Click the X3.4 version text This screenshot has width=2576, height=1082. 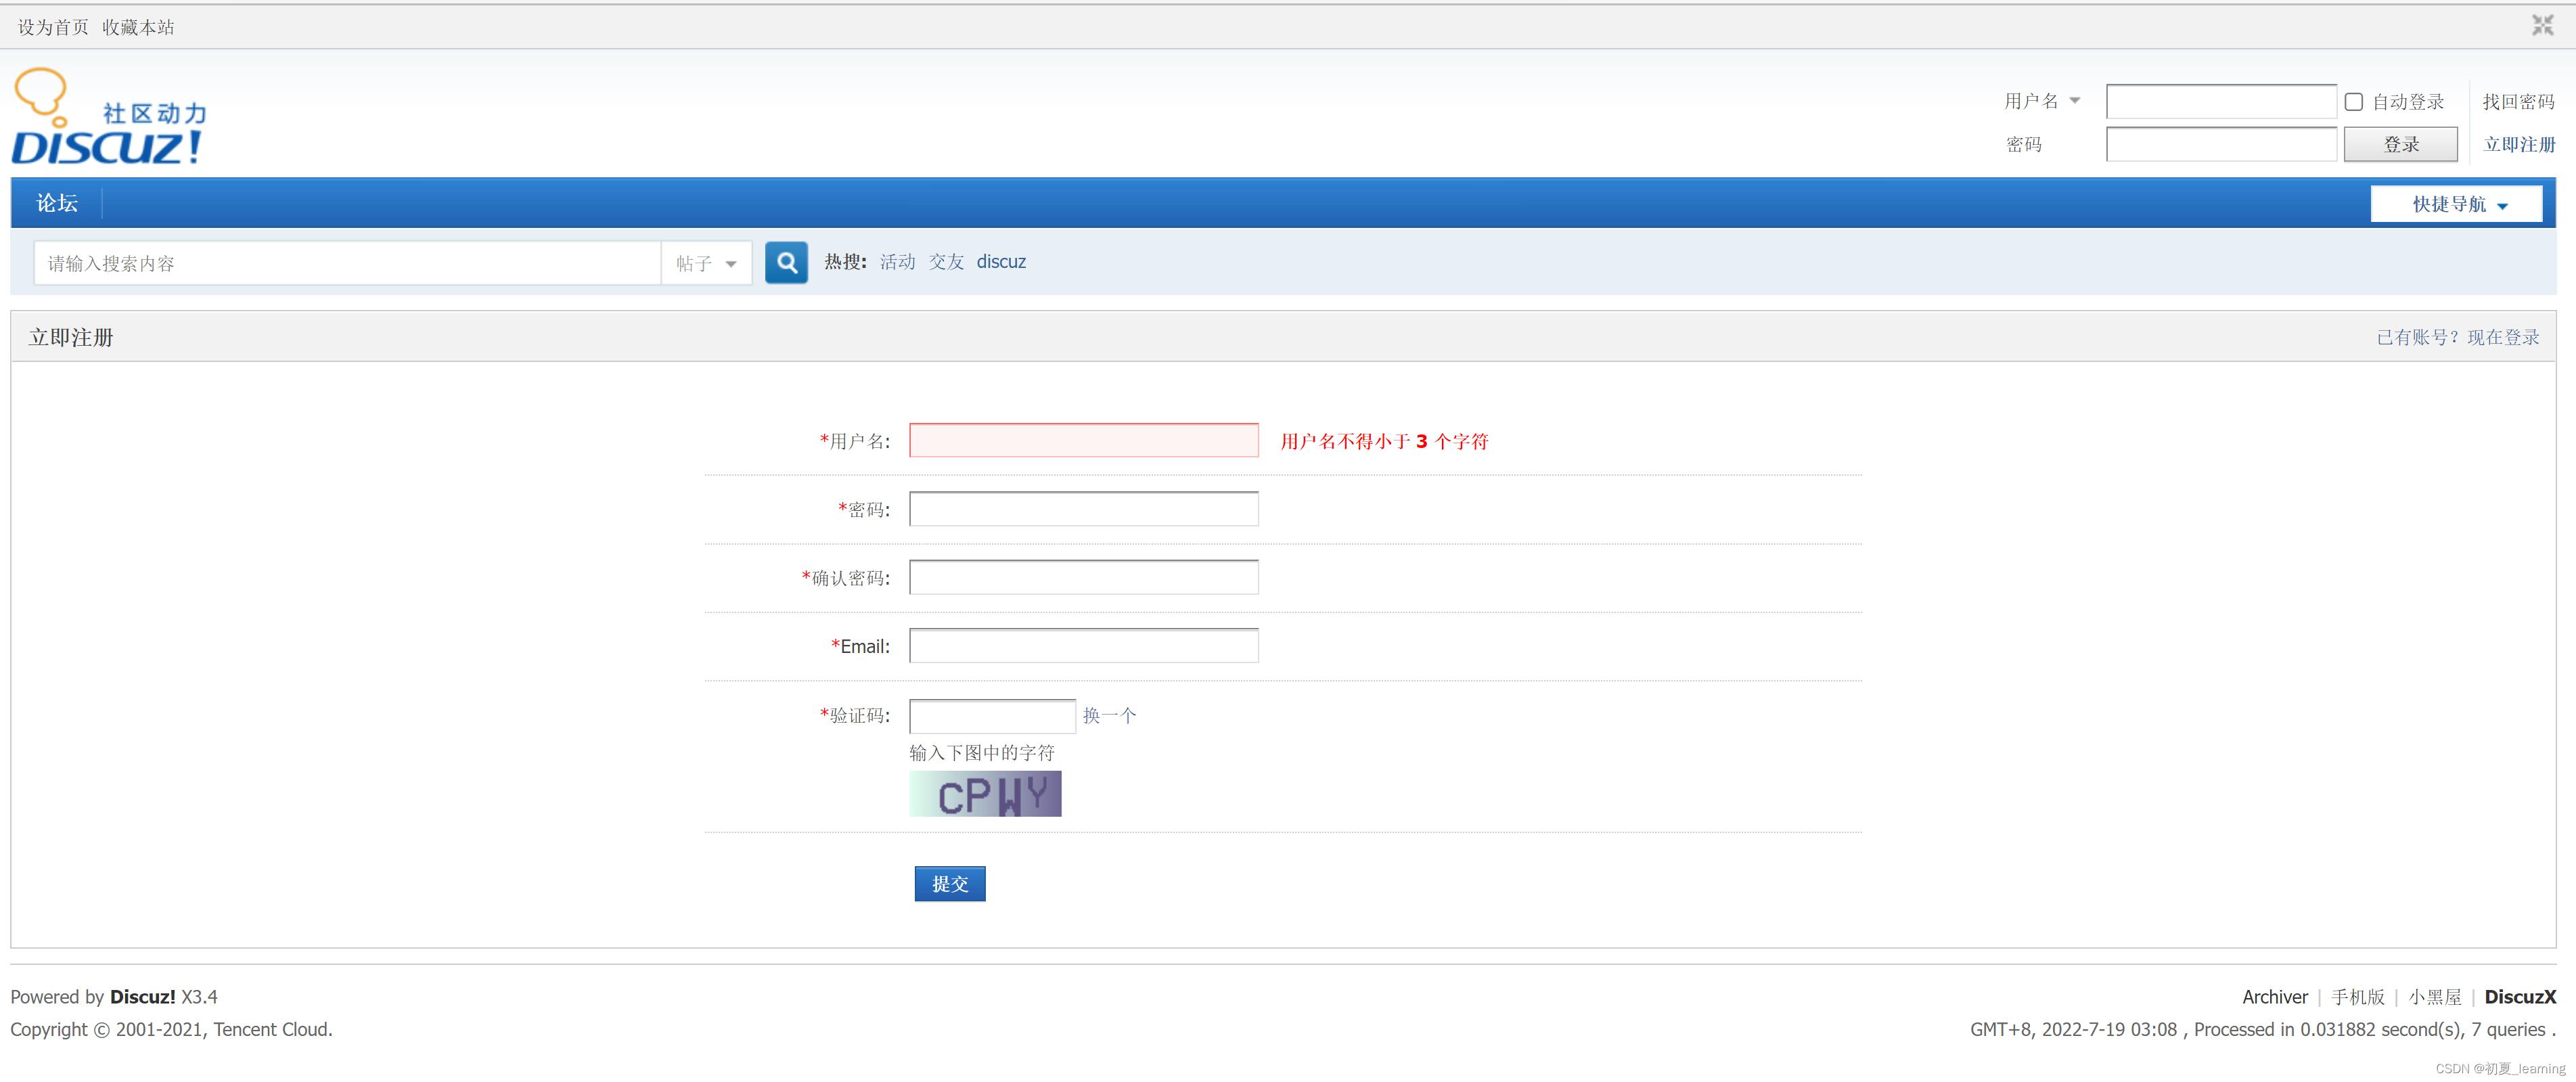pos(199,997)
